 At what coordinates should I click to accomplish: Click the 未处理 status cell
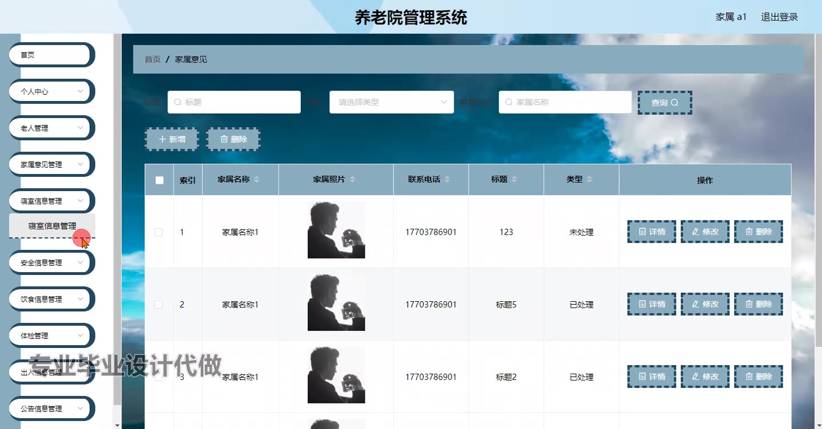tap(581, 232)
